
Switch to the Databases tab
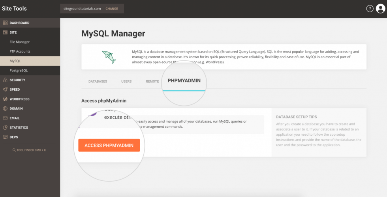(98, 81)
